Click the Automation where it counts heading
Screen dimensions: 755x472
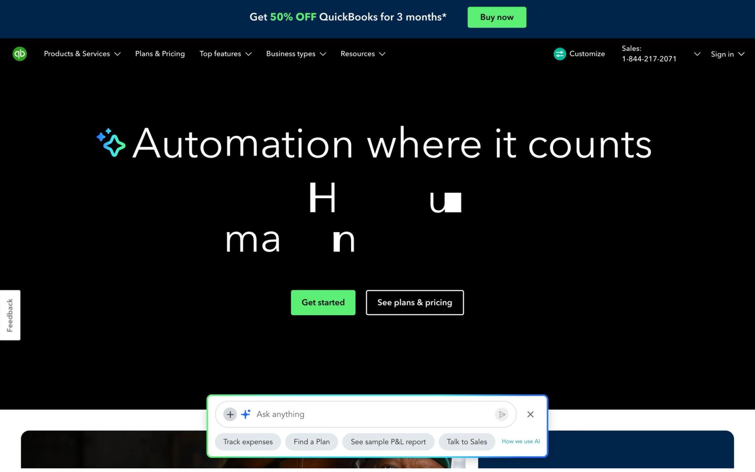[x=392, y=143]
